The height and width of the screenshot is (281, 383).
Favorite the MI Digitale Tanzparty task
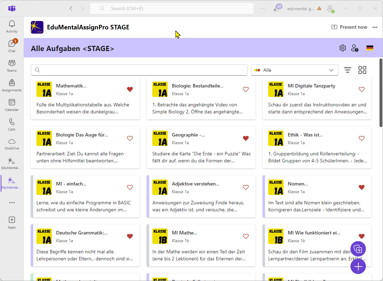(x=362, y=89)
